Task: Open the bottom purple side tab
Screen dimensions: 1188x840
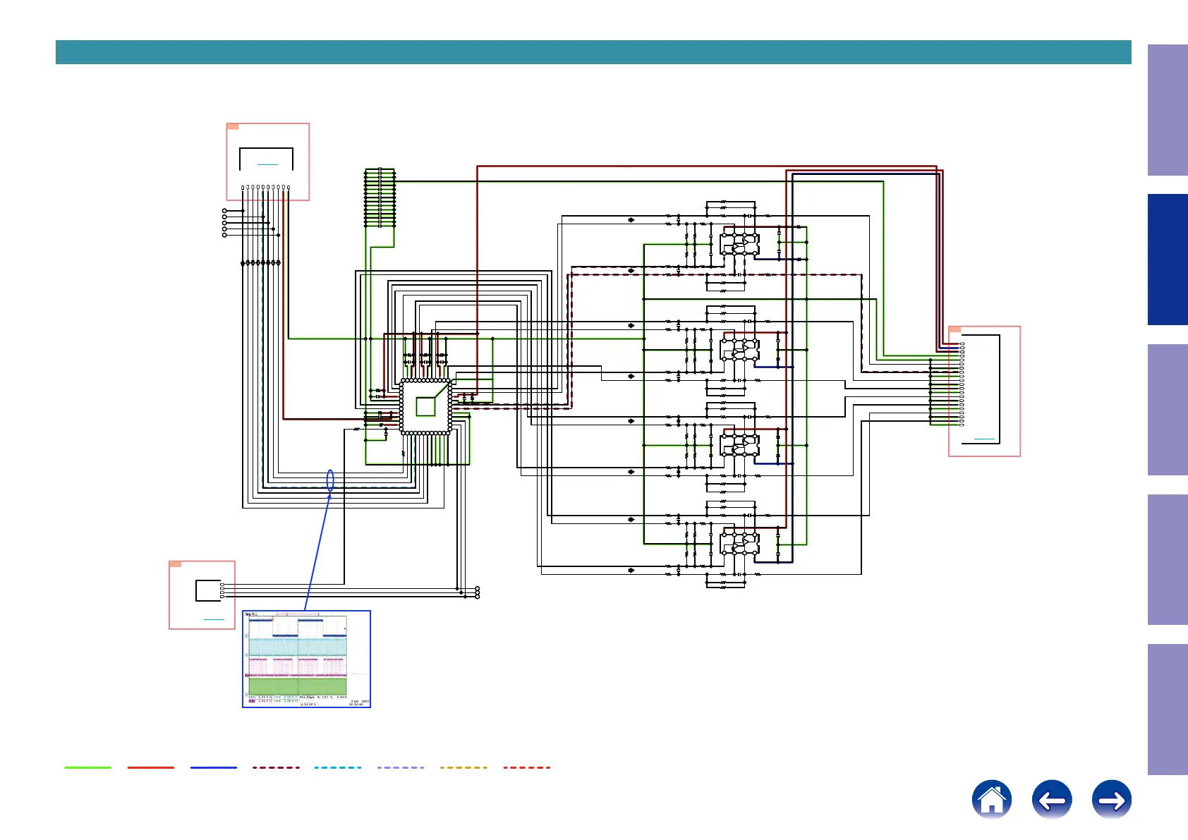Action: pyautogui.click(x=1168, y=710)
